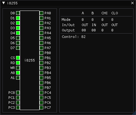Click the Mode row label
This screenshot has height=115, width=136.
click(66, 20)
